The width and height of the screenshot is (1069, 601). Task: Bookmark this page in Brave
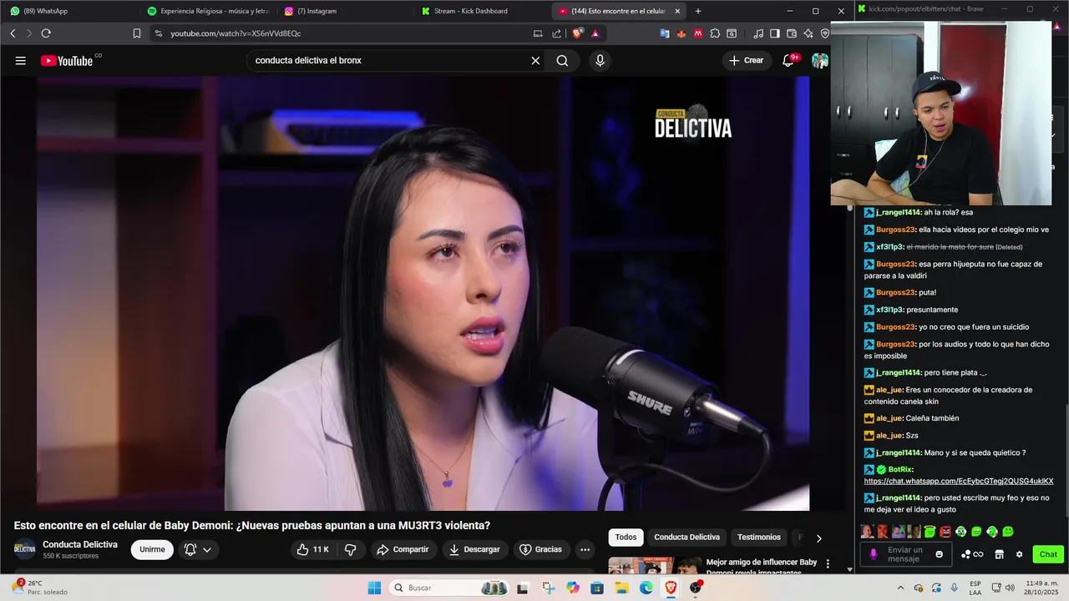click(137, 33)
